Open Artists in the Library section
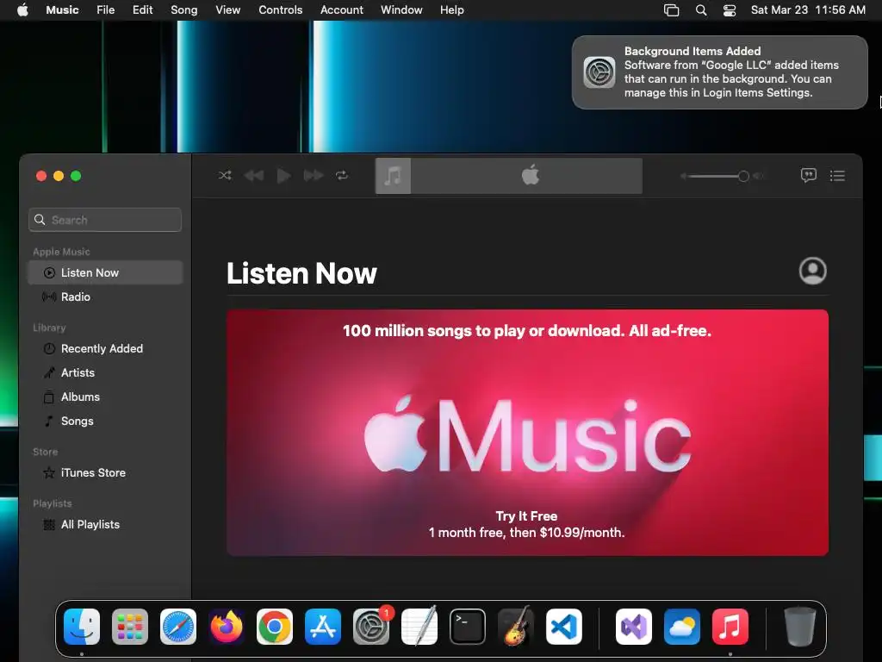This screenshot has height=662, width=882. pos(105,372)
